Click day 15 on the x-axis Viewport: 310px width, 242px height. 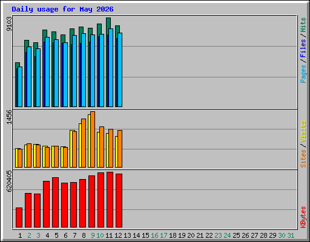coord(145,235)
